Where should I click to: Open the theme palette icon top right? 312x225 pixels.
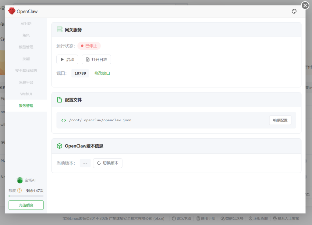(294, 11)
